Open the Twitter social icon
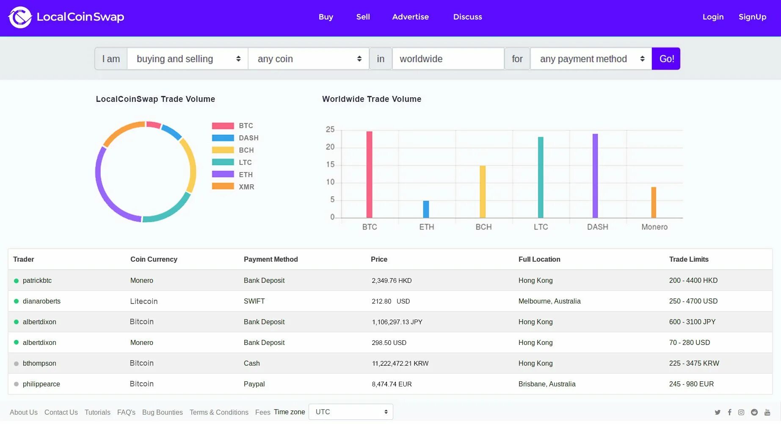This screenshot has width=781, height=424. pos(718,412)
